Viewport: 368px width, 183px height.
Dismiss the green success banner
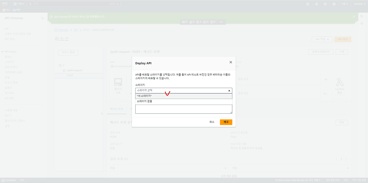[354, 17]
